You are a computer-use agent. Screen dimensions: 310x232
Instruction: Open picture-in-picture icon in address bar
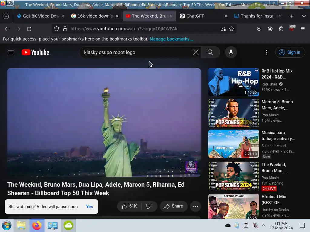click(223, 29)
